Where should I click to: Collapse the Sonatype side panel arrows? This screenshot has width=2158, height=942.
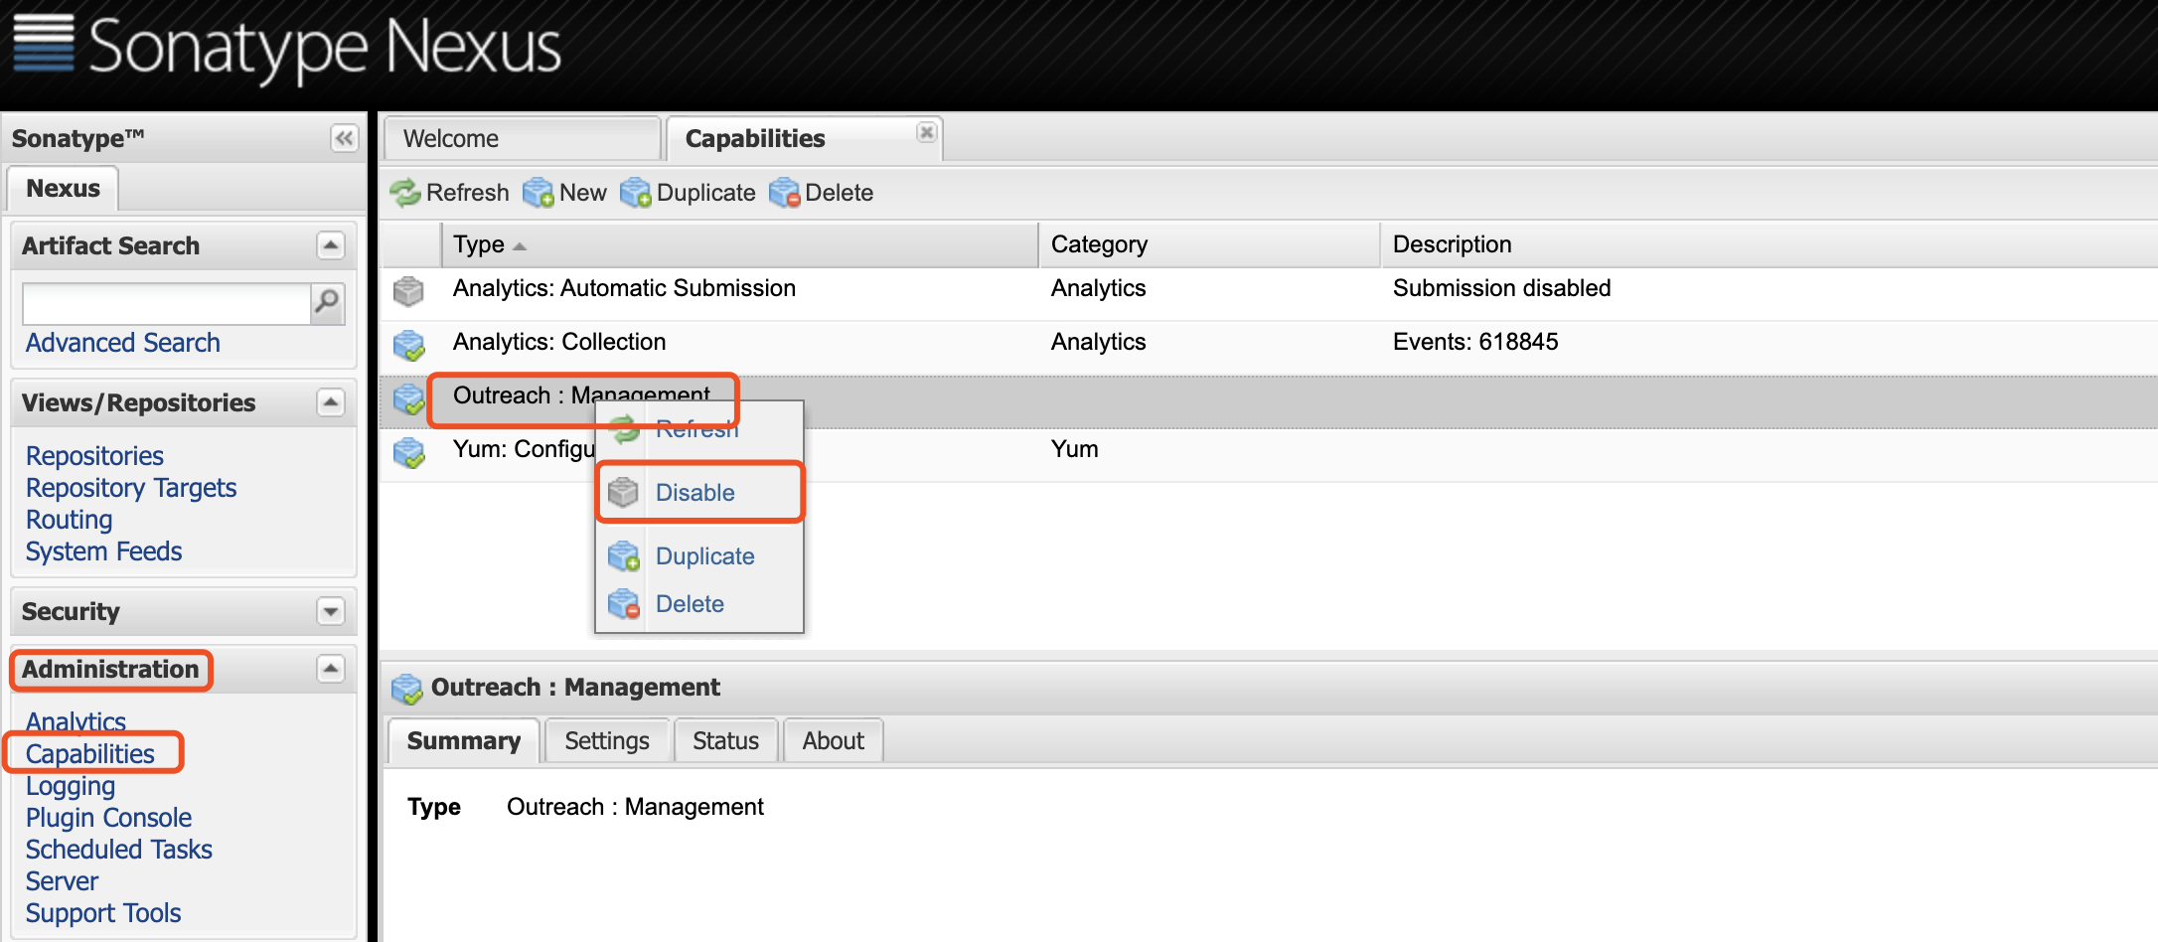tap(344, 138)
